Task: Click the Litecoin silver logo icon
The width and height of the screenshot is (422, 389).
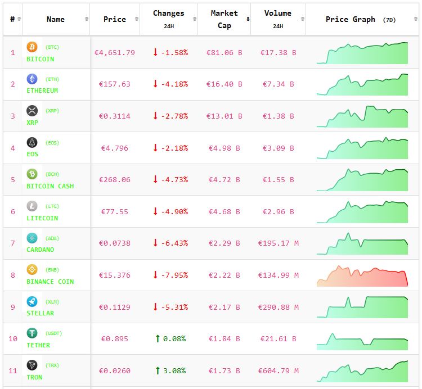Action: tap(32, 206)
